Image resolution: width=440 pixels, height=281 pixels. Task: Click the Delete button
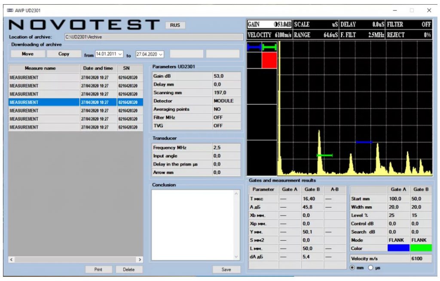pos(129,269)
